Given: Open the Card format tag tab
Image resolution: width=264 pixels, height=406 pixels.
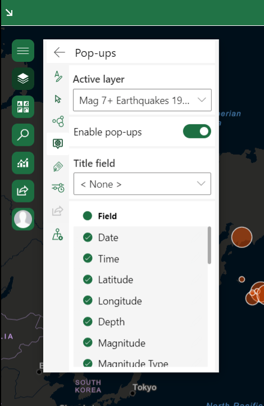Looking at the screenshot, I should click(58, 166).
